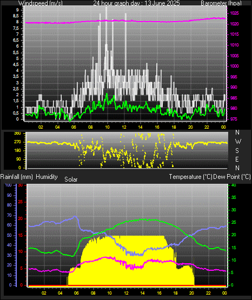Click the magenta barometer value 1010
This screenshot has height=300, width=252.
234,45
